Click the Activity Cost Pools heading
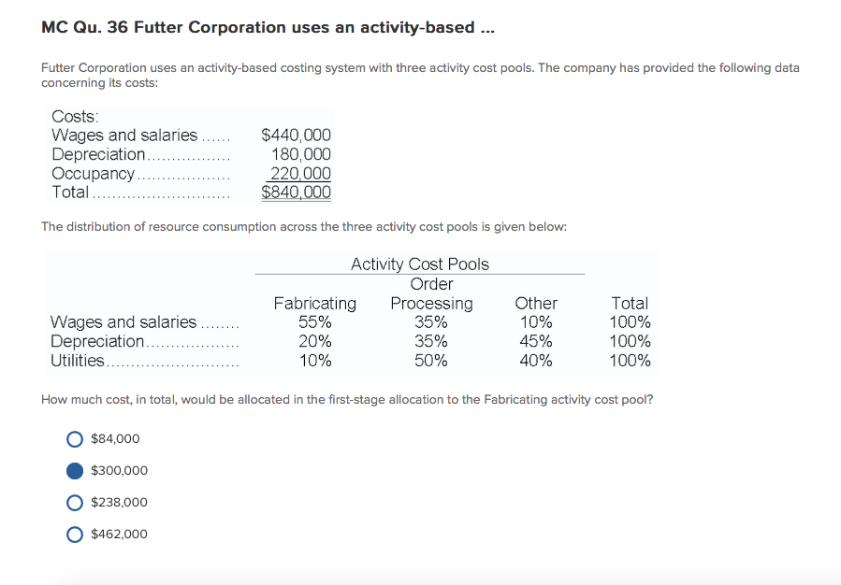841x585 pixels. point(419,264)
